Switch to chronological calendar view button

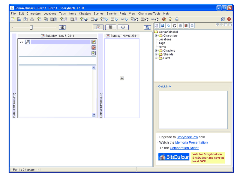coord(98,27)
